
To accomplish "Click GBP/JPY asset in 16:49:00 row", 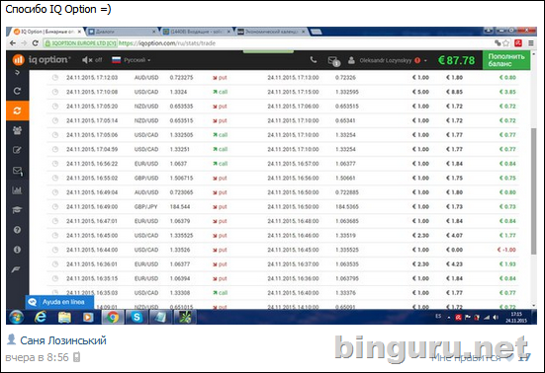I will 146,206.
